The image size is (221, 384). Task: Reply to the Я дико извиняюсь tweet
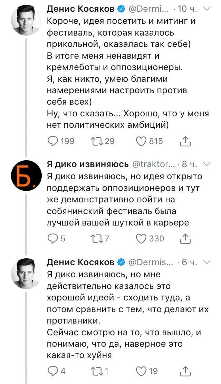point(53,238)
